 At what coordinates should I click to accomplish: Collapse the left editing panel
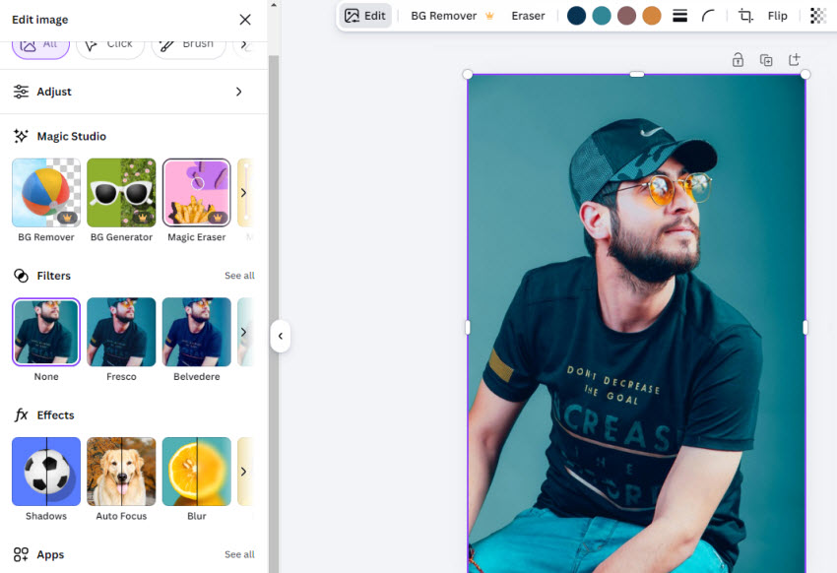click(281, 337)
